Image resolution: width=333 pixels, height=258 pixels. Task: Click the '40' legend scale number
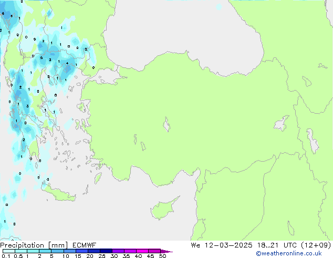point(138,256)
